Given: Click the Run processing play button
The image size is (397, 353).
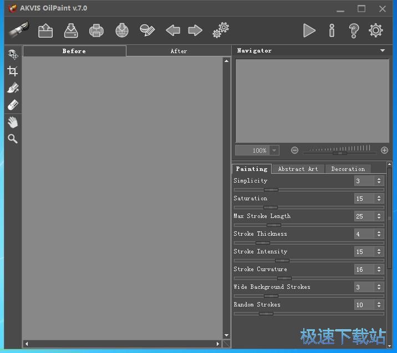Looking at the screenshot, I should pos(309,30).
